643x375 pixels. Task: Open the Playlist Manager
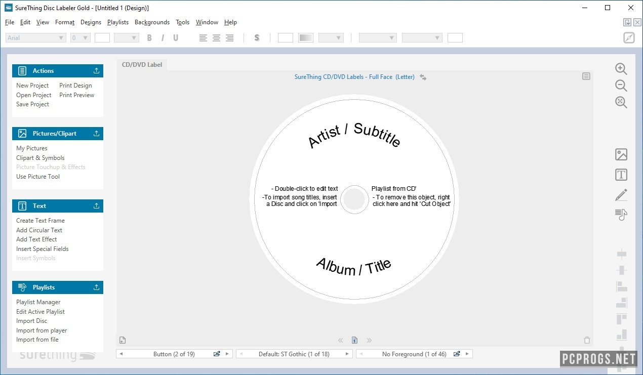pyautogui.click(x=38, y=302)
